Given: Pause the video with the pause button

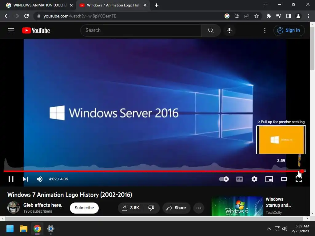Looking at the screenshot, I should coord(11,179).
